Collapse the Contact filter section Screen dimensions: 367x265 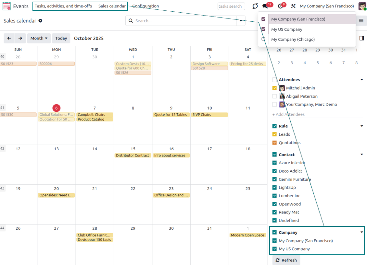361,155
